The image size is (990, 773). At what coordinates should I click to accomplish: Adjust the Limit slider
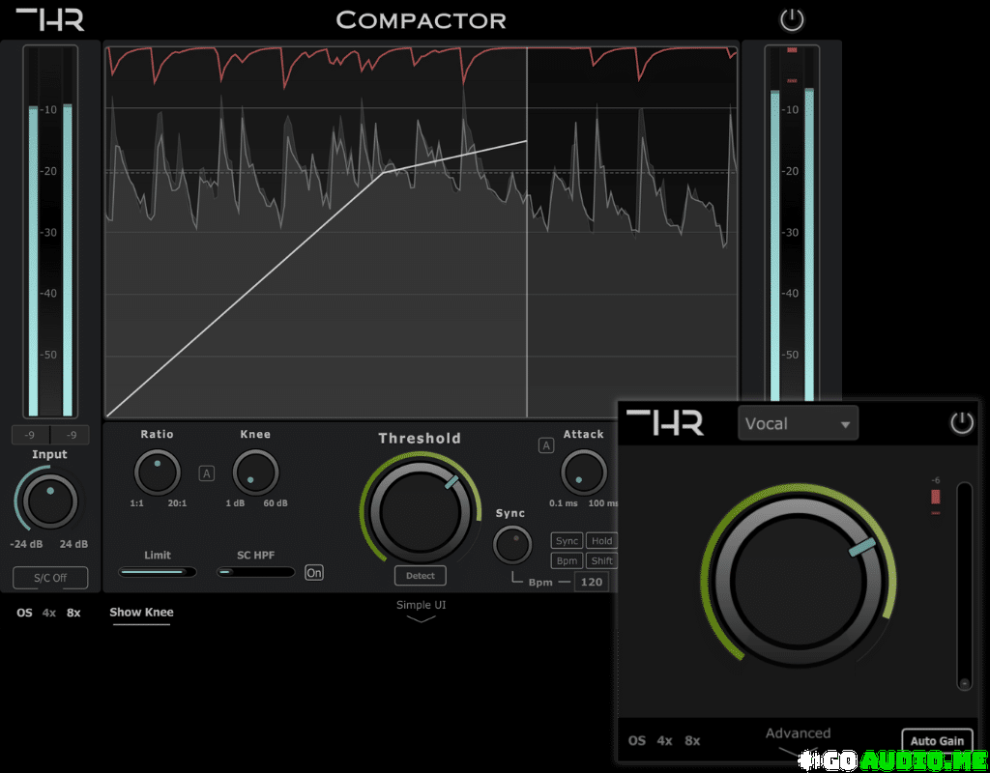[x=158, y=572]
